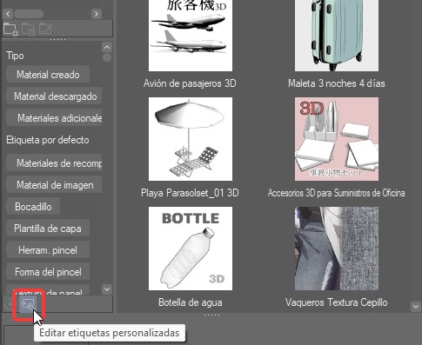Screen dimensions: 422x345
Task: Click the tag list scrollbar thumb
Action: pyautogui.click(x=107, y=57)
